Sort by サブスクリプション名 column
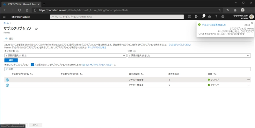Viewport: 255px width, 128px height. pos(22,74)
